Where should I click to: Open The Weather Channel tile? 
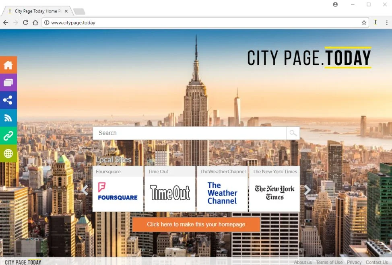(x=222, y=189)
